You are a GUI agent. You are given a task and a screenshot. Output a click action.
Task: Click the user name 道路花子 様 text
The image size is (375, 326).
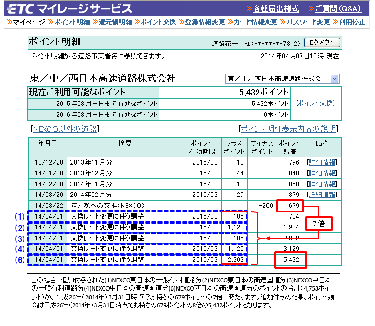pyautogui.click(x=231, y=44)
